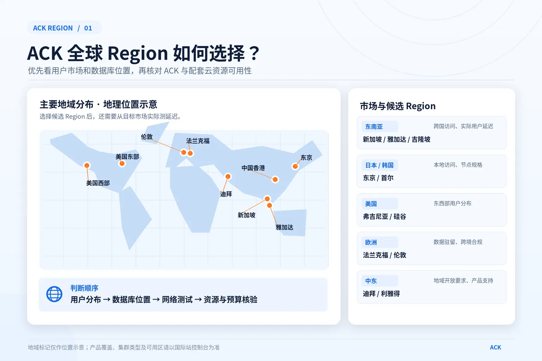Screen dimensions: 542x361
Task: Click the 中东 region tag
Action: pyautogui.click(x=380, y=281)
